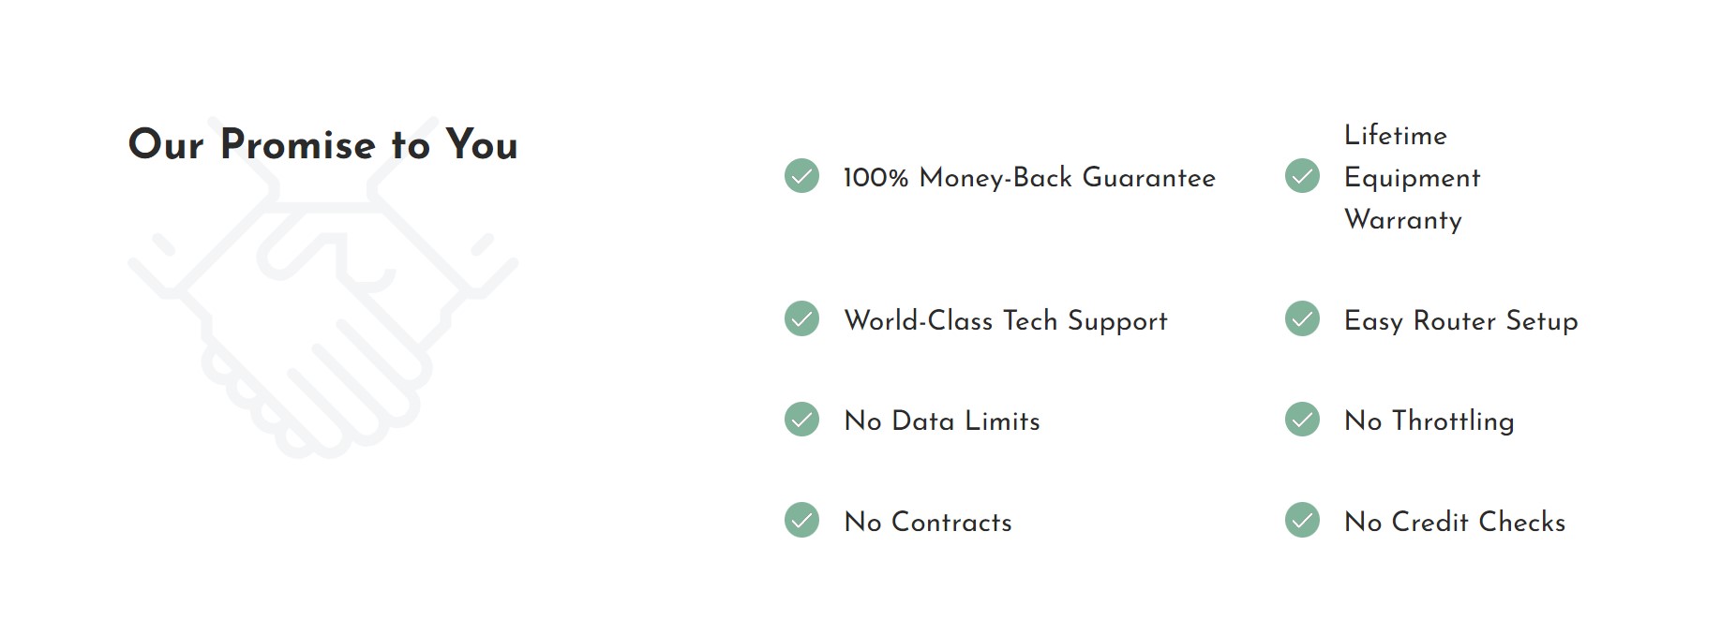
Task: Click the faded handshake illustration
Action: coord(323,288)
